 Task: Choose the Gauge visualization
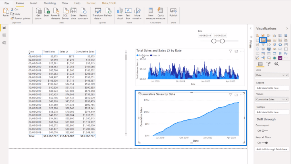pyautogui.click(x=275, y=49)
